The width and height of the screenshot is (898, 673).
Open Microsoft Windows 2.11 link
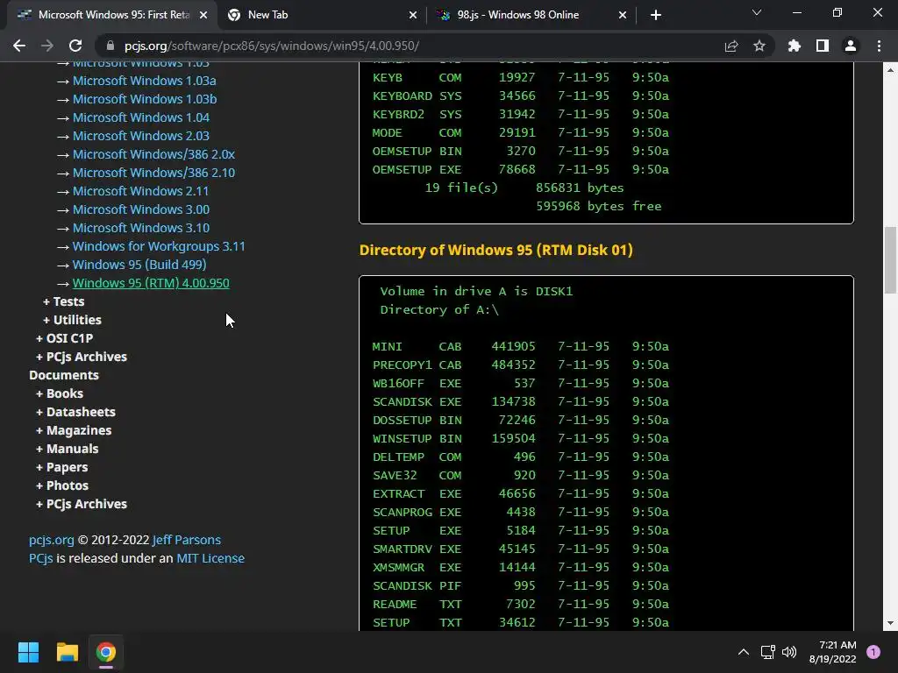point(141,190)
